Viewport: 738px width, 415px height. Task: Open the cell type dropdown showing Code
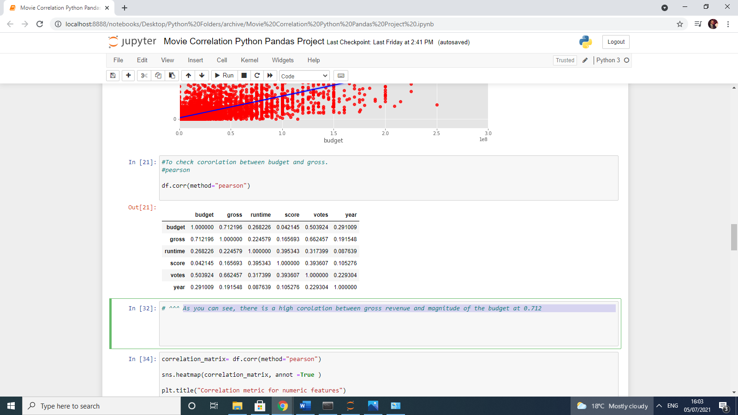click(304, 75)
